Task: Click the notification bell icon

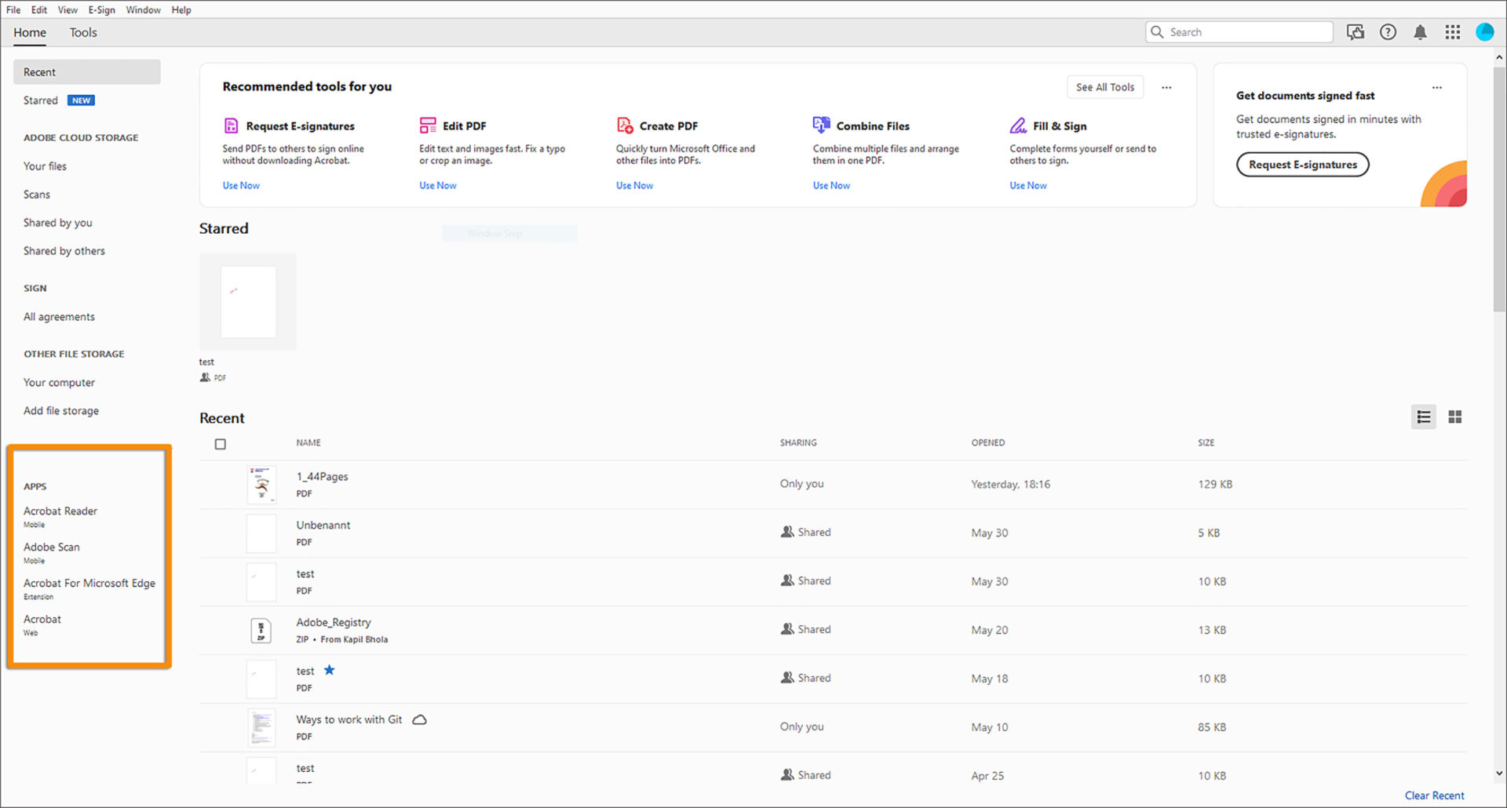Action: 1420,32
